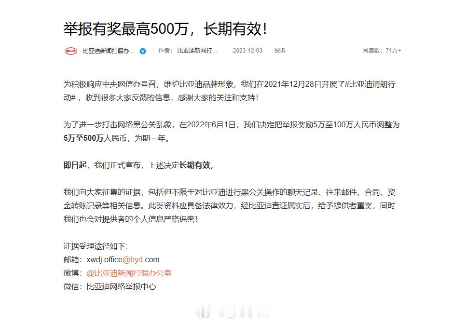Click the headline 举报有奖最高500万
Image resolution: width=467 pixels, height=323 pixels.
click(126, 29)
